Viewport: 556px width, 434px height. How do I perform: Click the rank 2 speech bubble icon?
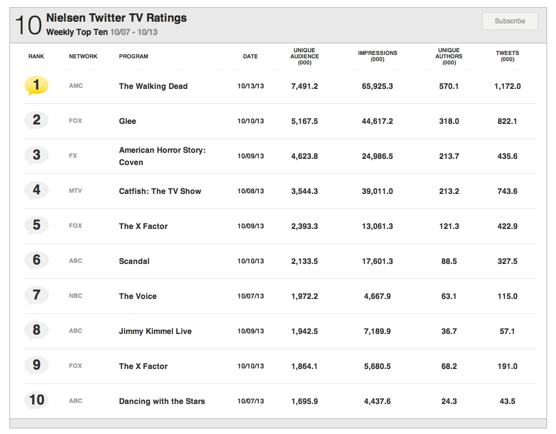point(37,121)
